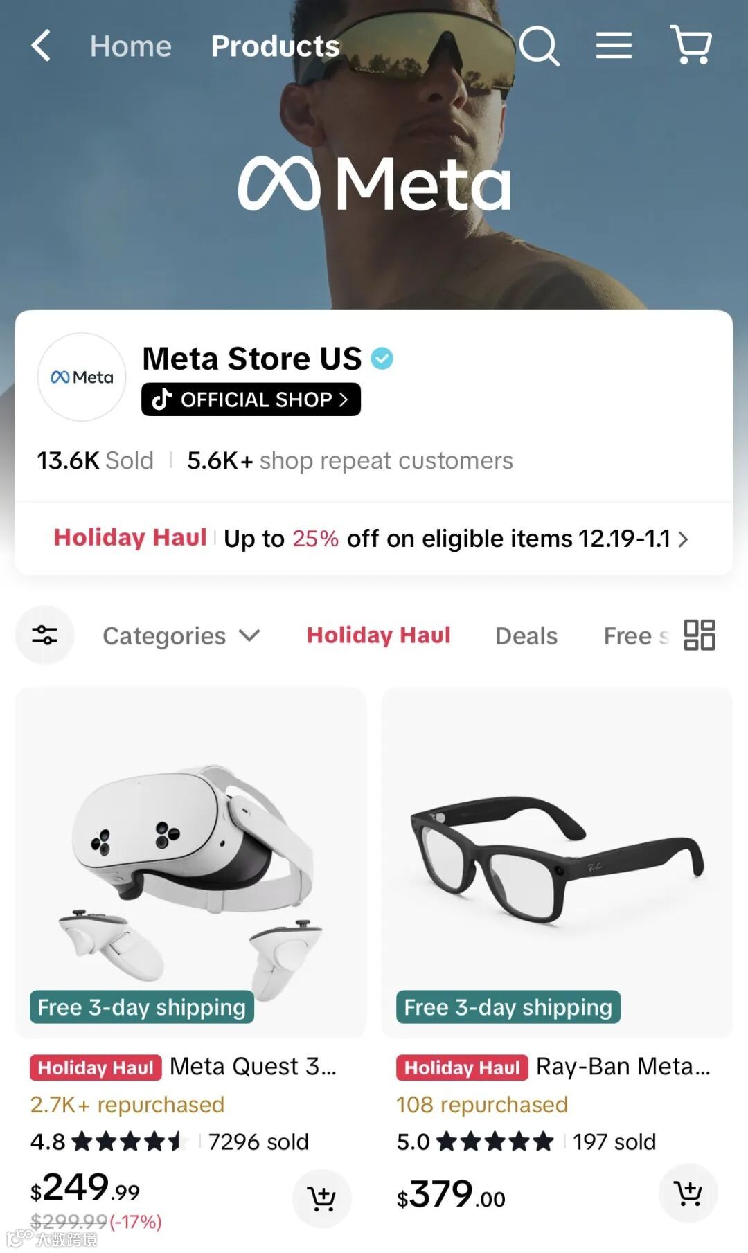The height and width of the screenshot is (1253, 748).
Task: Add Meta Quest 3 to cart
Action: tap(321, 1198)
